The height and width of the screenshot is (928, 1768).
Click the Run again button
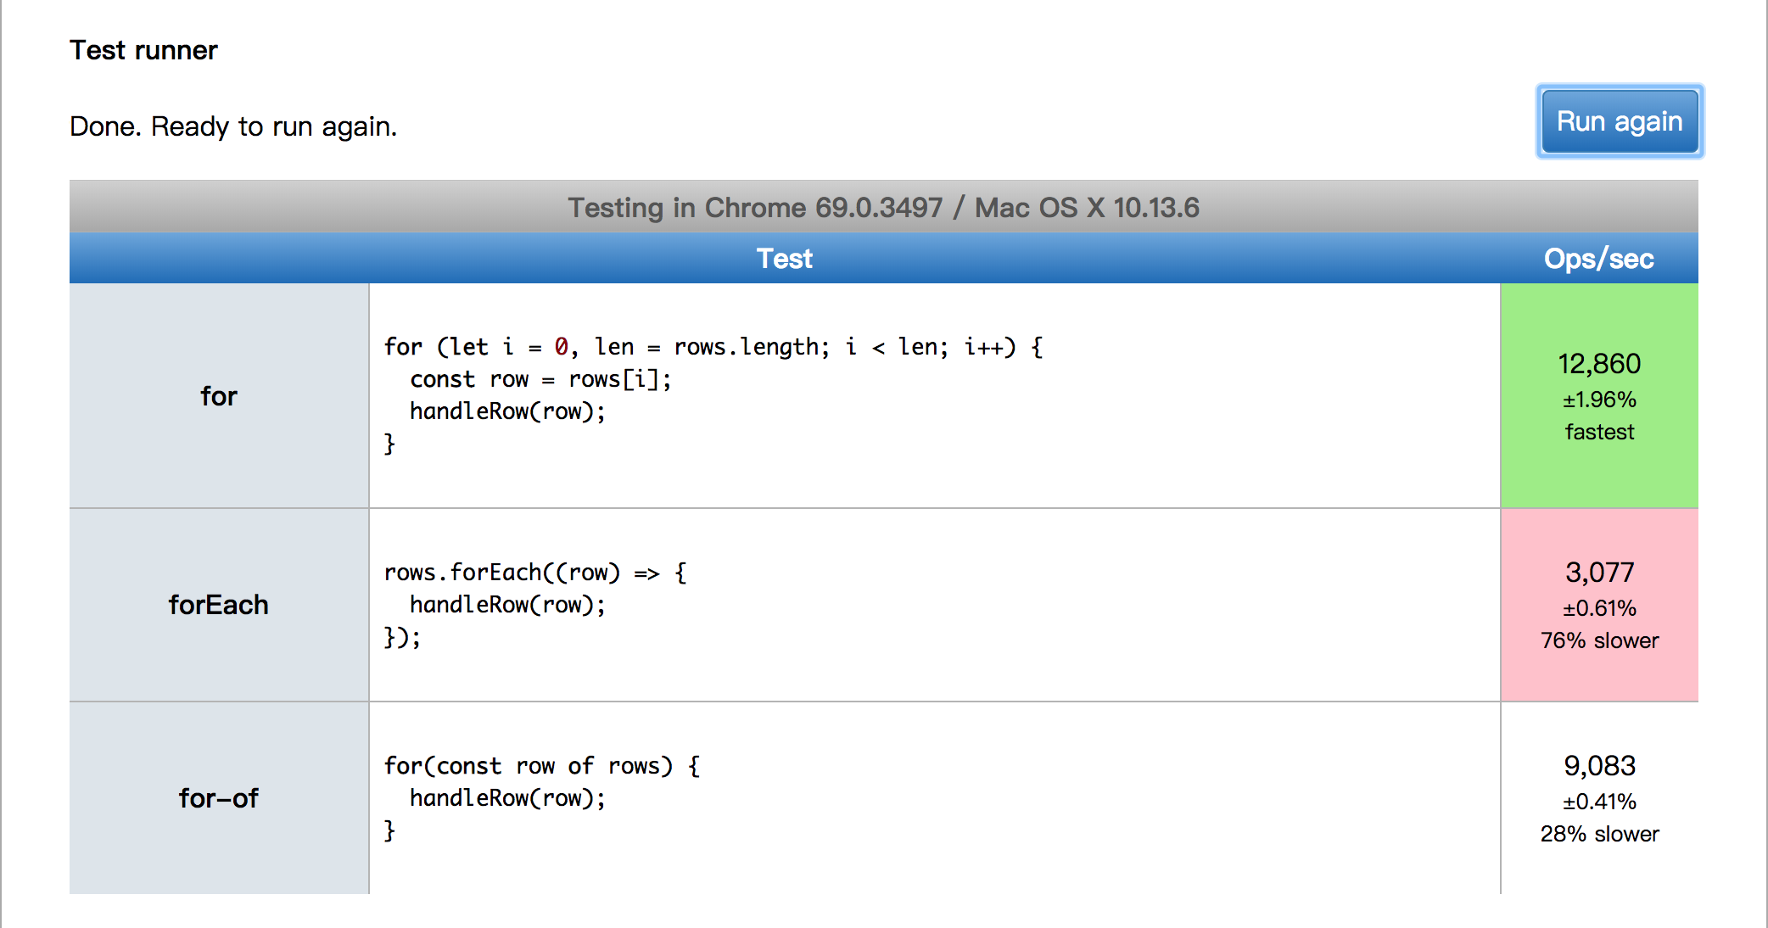[1618, 121]
